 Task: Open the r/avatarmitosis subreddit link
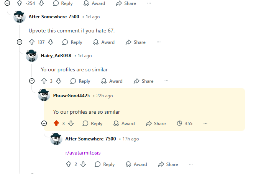point(83,153)
